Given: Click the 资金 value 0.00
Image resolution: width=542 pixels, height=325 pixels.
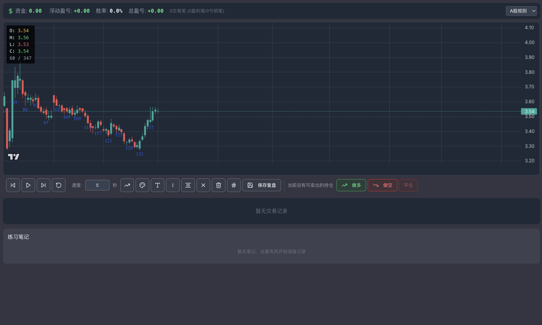Looking at the screenshot, I should coord(35,11).
